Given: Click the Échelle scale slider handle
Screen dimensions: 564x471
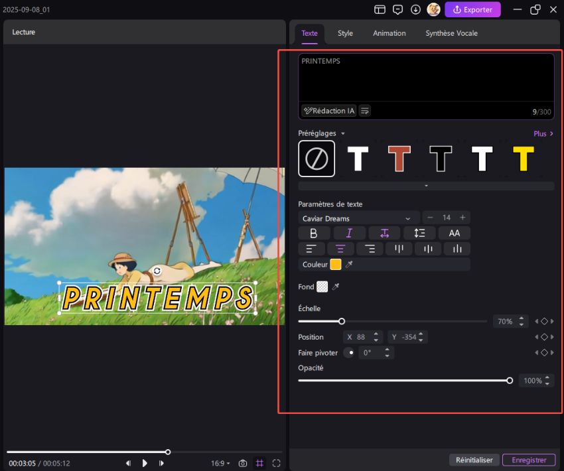Looking at the screenshot, I should pyautogui.click(x=342, y=322).
